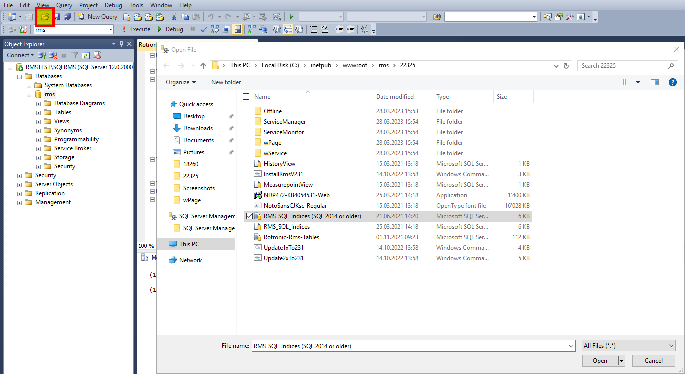The height and width of the screenshot is (374, 685).
Task: Click the wwwroot breadcrumb in address bar
Action: point(355,66)
